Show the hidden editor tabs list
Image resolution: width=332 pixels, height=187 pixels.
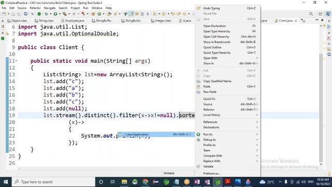[x=303, y=21]
